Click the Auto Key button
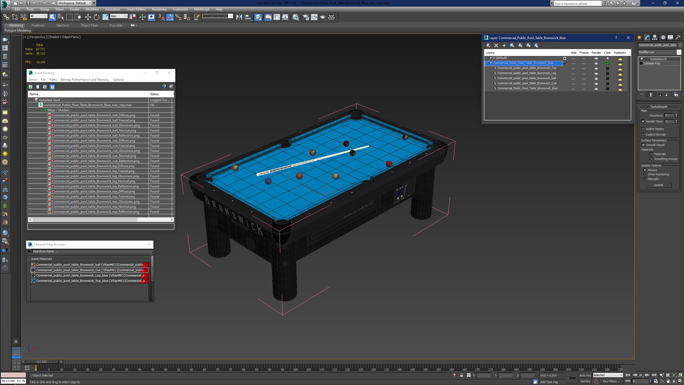684x385 pixels. coord(585,375)
